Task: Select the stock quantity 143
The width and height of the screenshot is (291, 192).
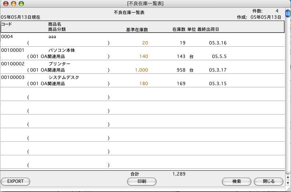Action: pyautogui.click(x=181, y=57)
